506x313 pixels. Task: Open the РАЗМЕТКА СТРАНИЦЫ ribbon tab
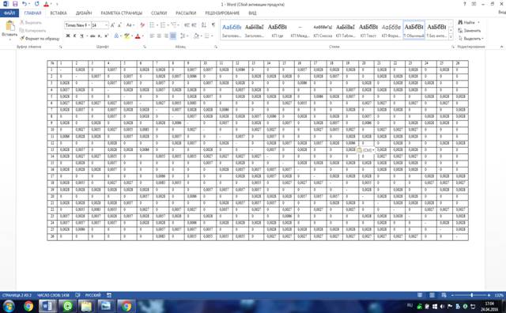coord(121,13)
